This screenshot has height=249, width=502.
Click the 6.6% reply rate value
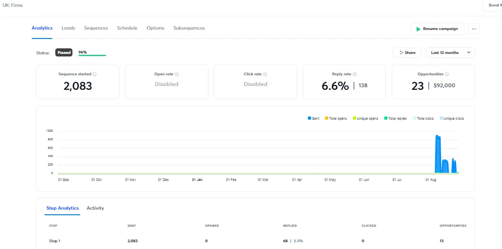pyautogui.click(x=335, y=86)
